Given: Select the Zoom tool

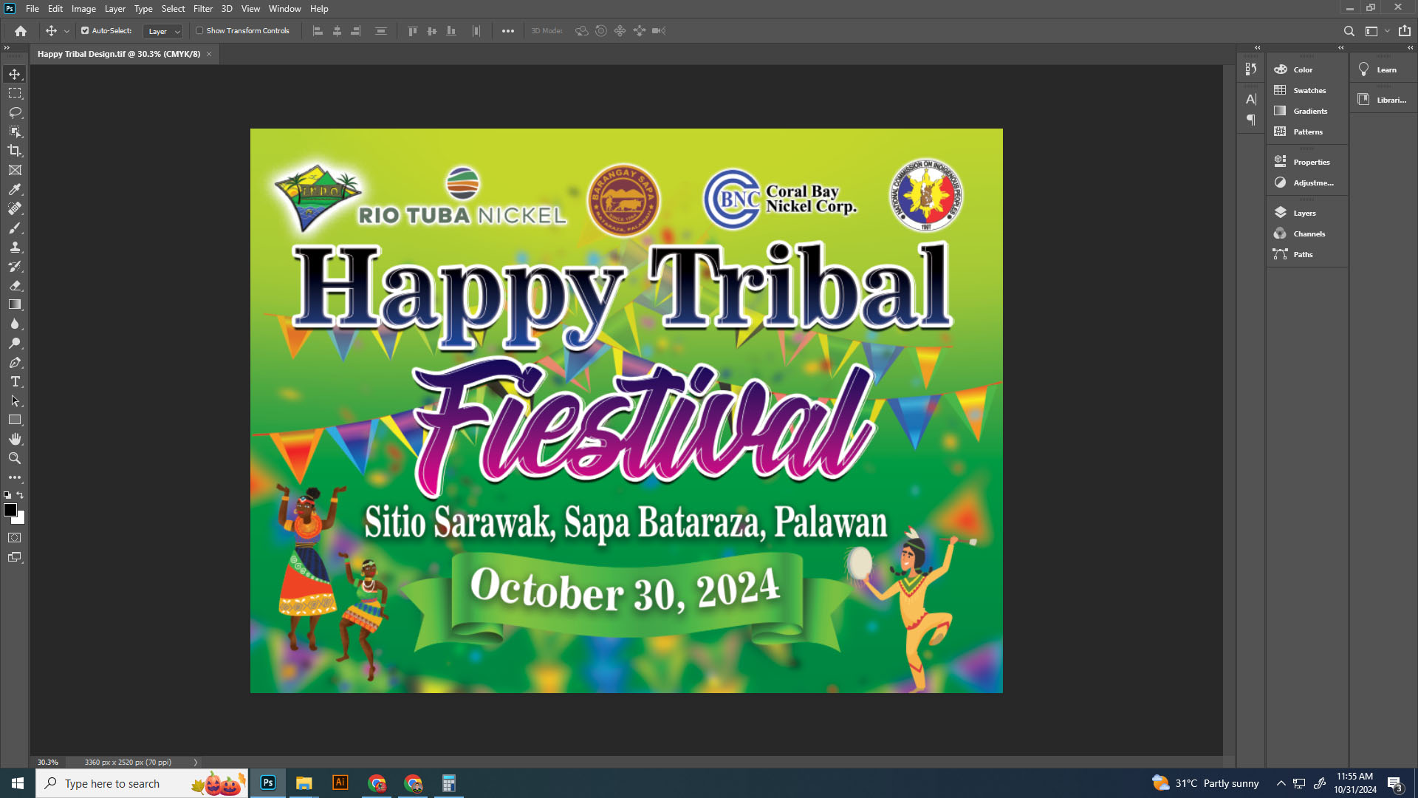Looking at the screenshot, I should (15, 458).
